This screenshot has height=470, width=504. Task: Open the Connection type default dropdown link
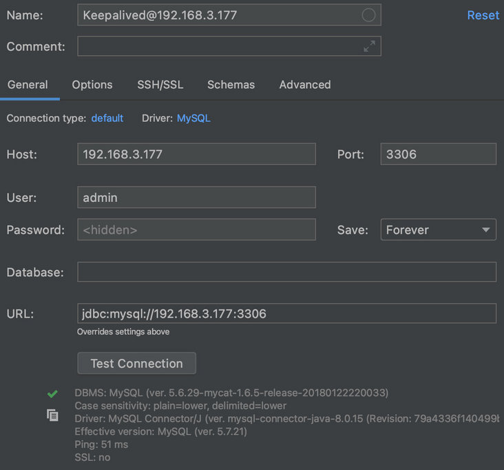coord(107,119)
